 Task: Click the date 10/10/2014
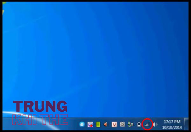coord(172,127)
